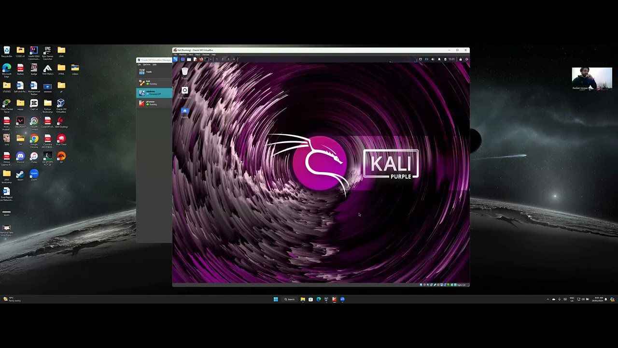Click the taskbar clock showing 8:01 AM

597,299
